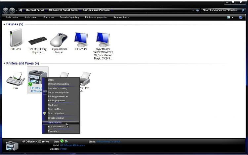
Task: Select the SONY TV monitor icon
Action: pos(81,39)
